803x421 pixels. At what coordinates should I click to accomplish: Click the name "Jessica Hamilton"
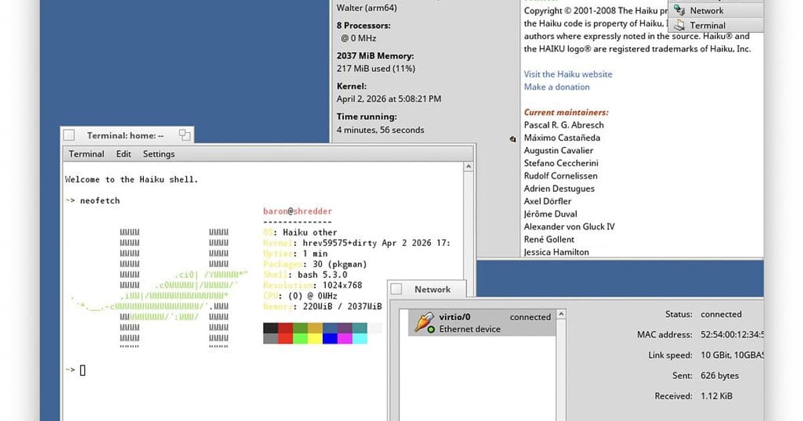click(x=557, y=252)
